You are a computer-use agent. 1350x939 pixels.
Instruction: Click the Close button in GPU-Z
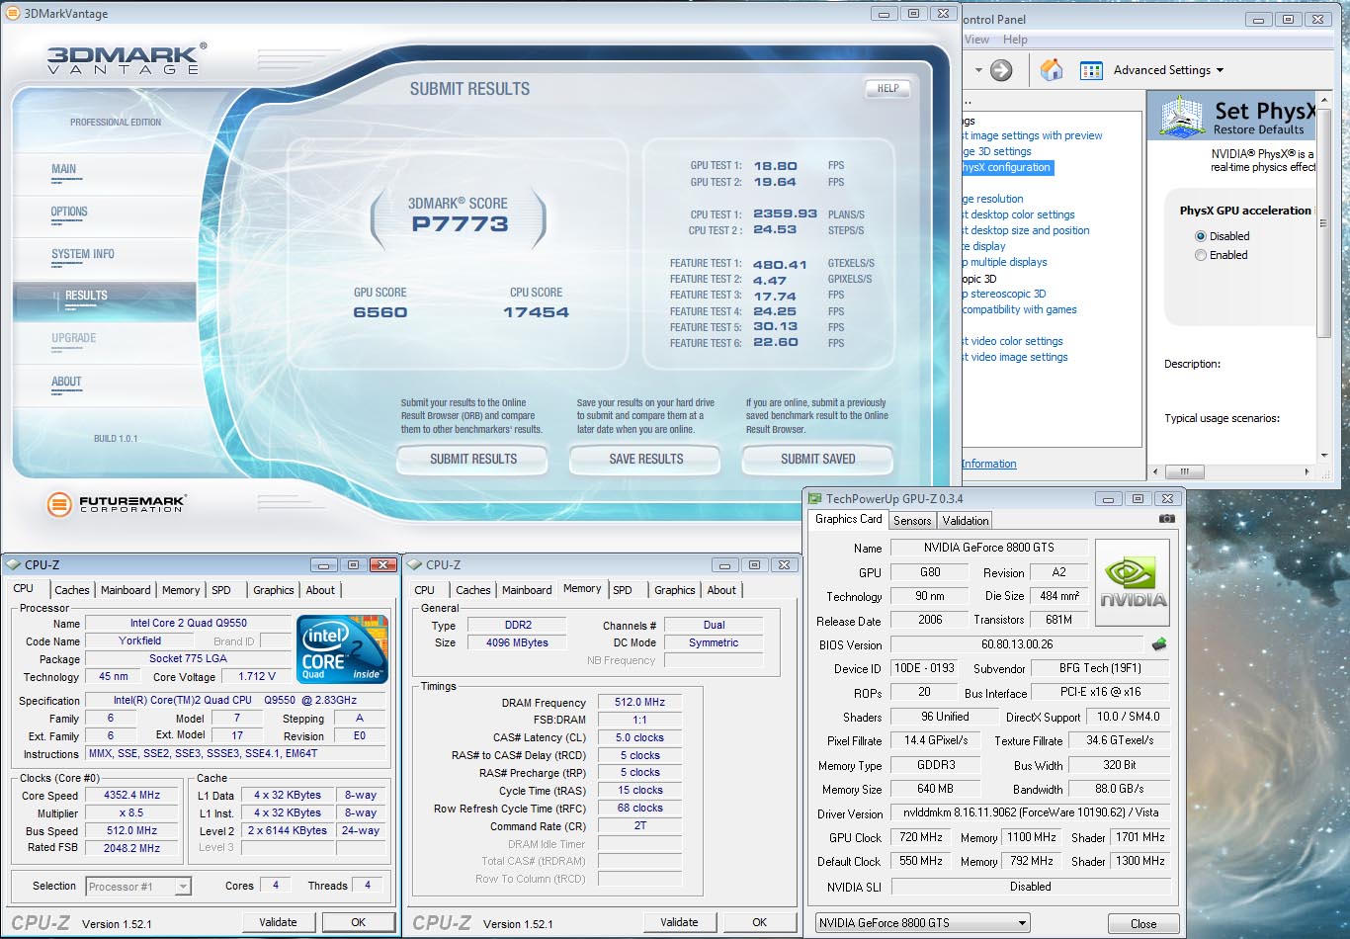(1143, 924)
